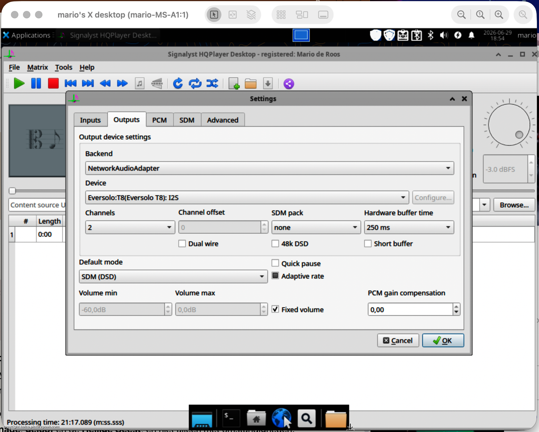Skip to previous track
This screenshot has height=432, width=539.
click(x=71, y=83)
